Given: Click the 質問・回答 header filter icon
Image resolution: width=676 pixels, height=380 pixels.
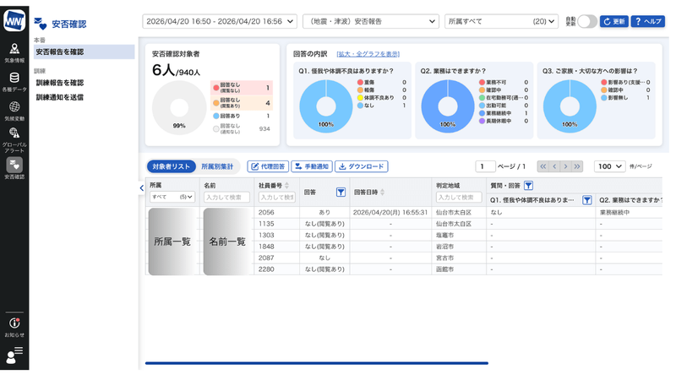Looking at the screenshot, I should pyautogui.click(x=528, y=185).
